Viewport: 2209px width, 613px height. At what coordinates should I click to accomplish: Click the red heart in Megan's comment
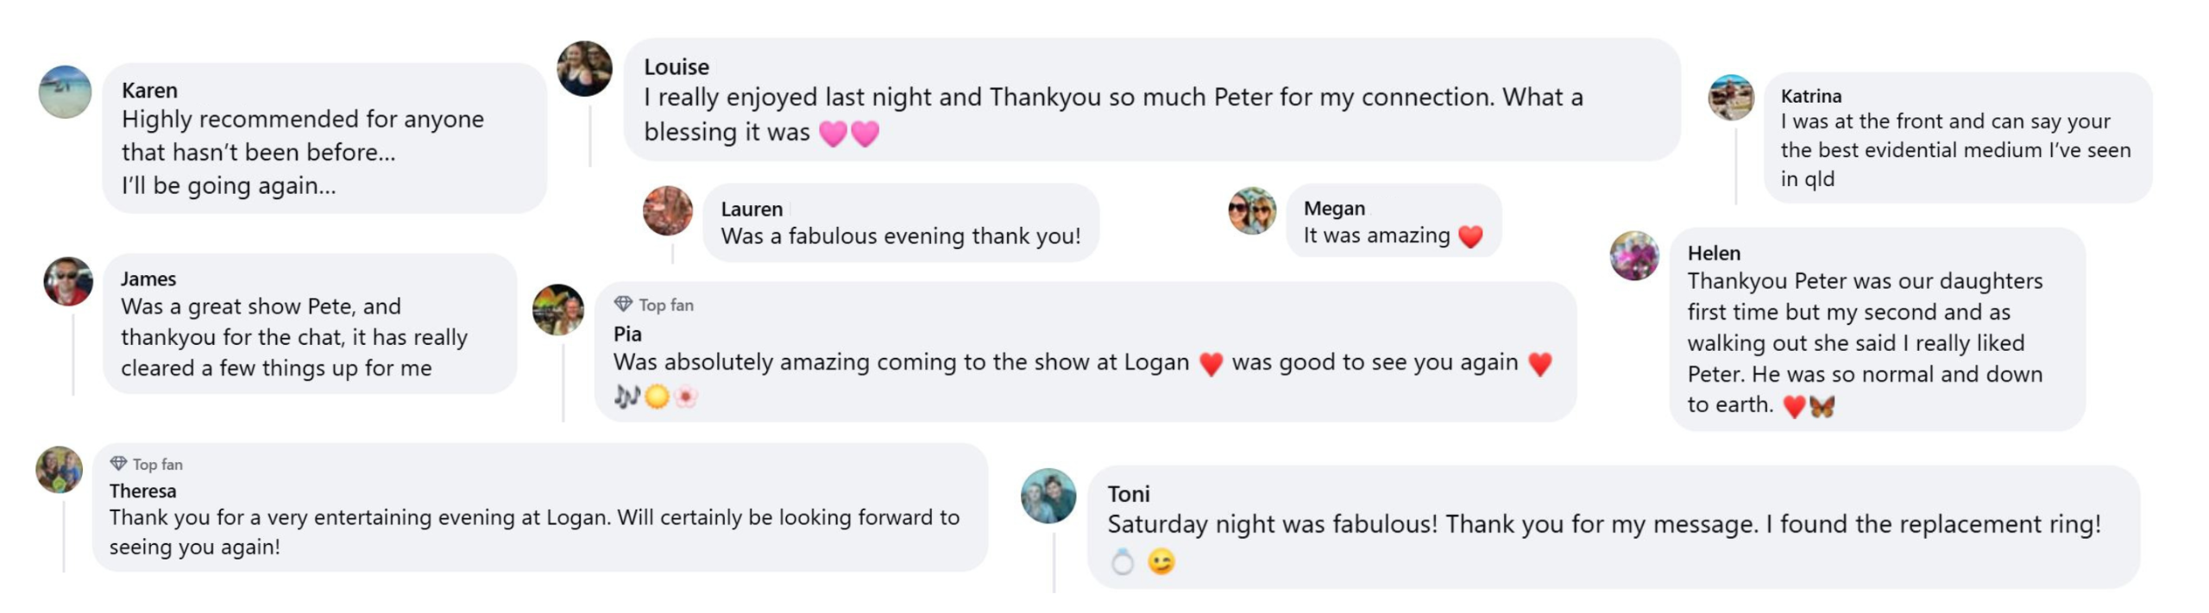coord(1470,236)
